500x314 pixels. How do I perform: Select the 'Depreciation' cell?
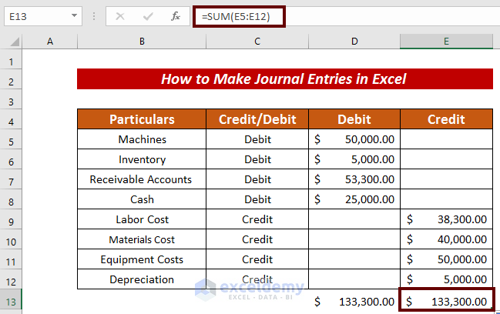pyautogui.click(x=142, y=279)
